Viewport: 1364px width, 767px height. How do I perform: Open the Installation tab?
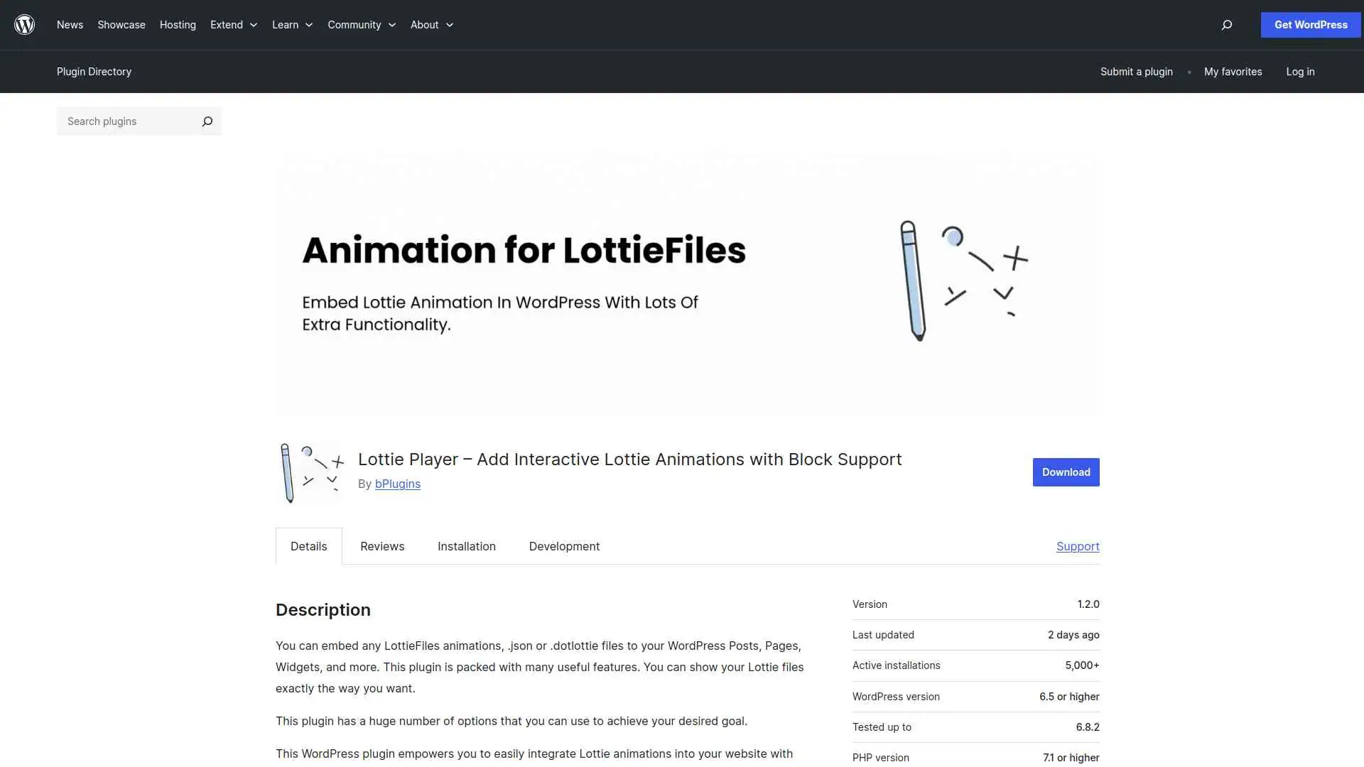[466, 546]
